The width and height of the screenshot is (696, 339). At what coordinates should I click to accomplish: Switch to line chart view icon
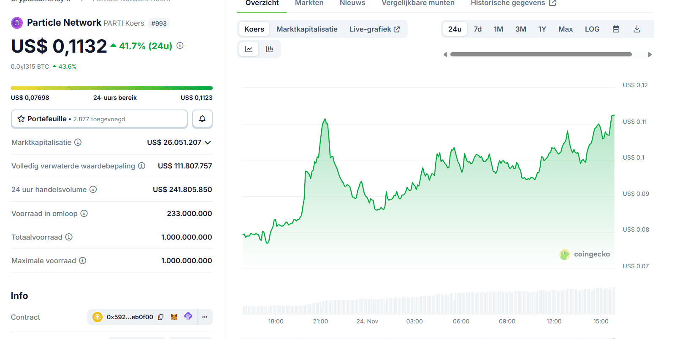tap(249, 49)
